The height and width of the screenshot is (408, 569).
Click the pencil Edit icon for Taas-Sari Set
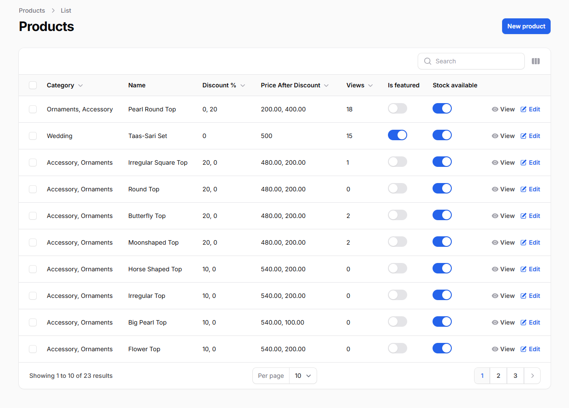click(x=524, y=136)
